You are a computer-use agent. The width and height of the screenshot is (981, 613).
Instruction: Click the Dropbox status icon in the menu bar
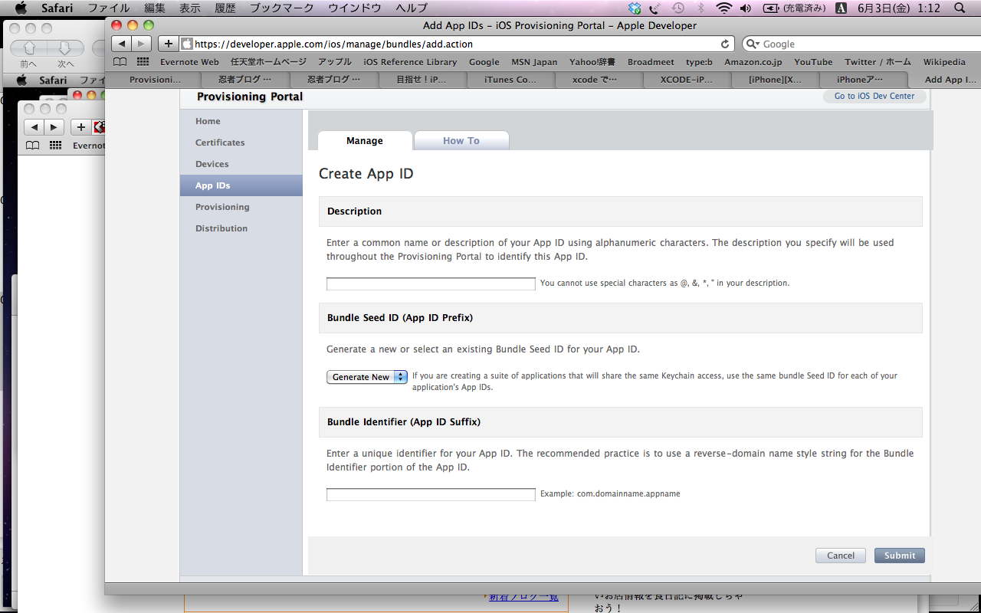(x=635, y=8)
